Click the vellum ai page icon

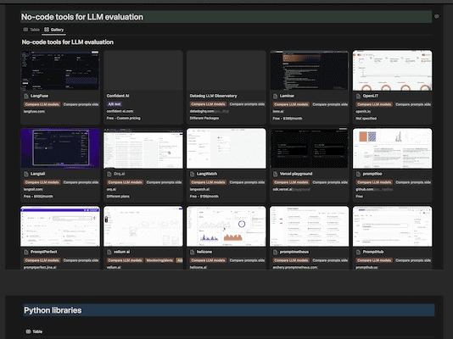[x=109, y=253]
